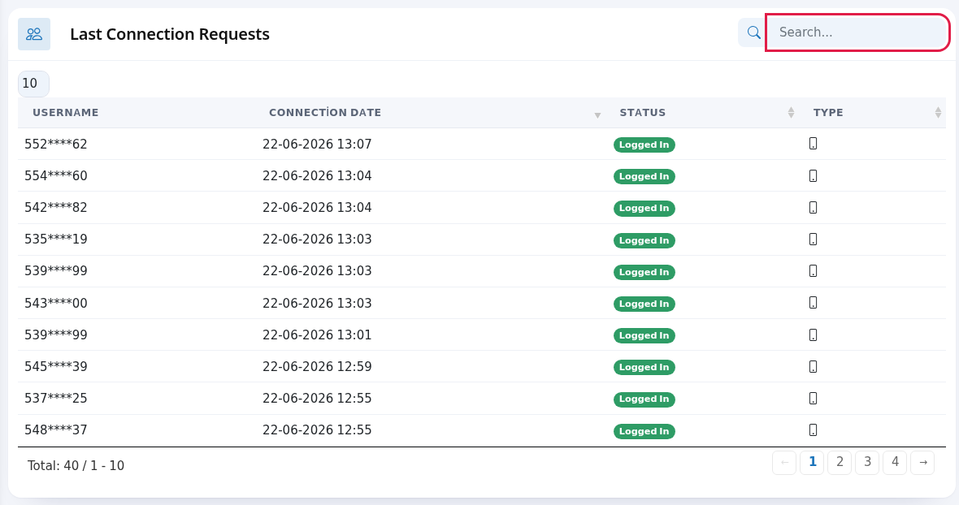
Task: Click Logged In badge for 554****60
Action: (x=644, y=176)
